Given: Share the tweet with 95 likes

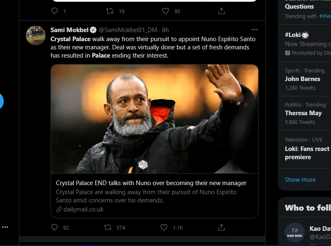Looking at the screenshot, I should pyautogui.click(x=221, y=11).
